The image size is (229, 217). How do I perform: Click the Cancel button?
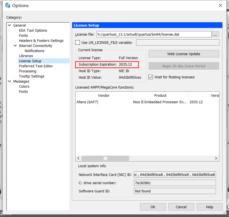pos(181,207)
